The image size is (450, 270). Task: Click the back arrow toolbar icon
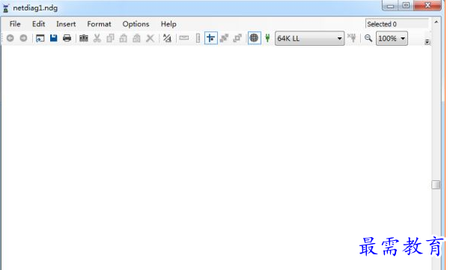10,38
